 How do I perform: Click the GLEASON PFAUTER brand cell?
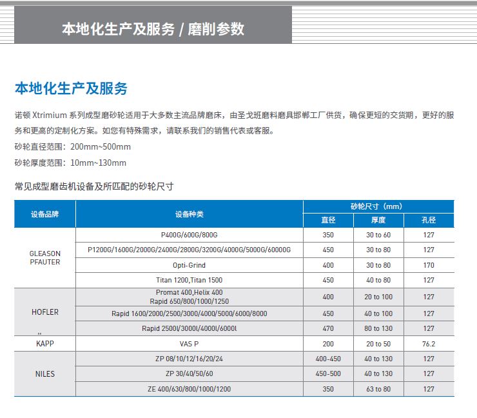(x=45, y=258)
